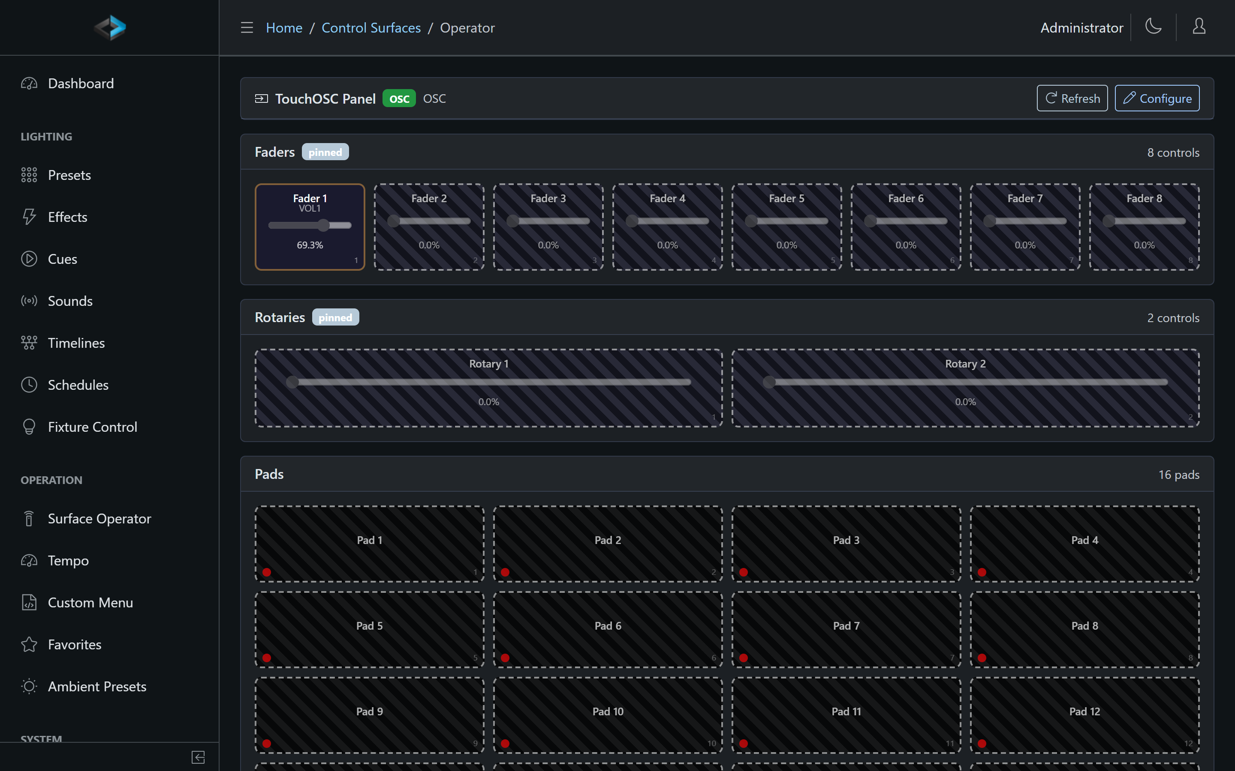Click the Schedules clock icon

[29, 385]
